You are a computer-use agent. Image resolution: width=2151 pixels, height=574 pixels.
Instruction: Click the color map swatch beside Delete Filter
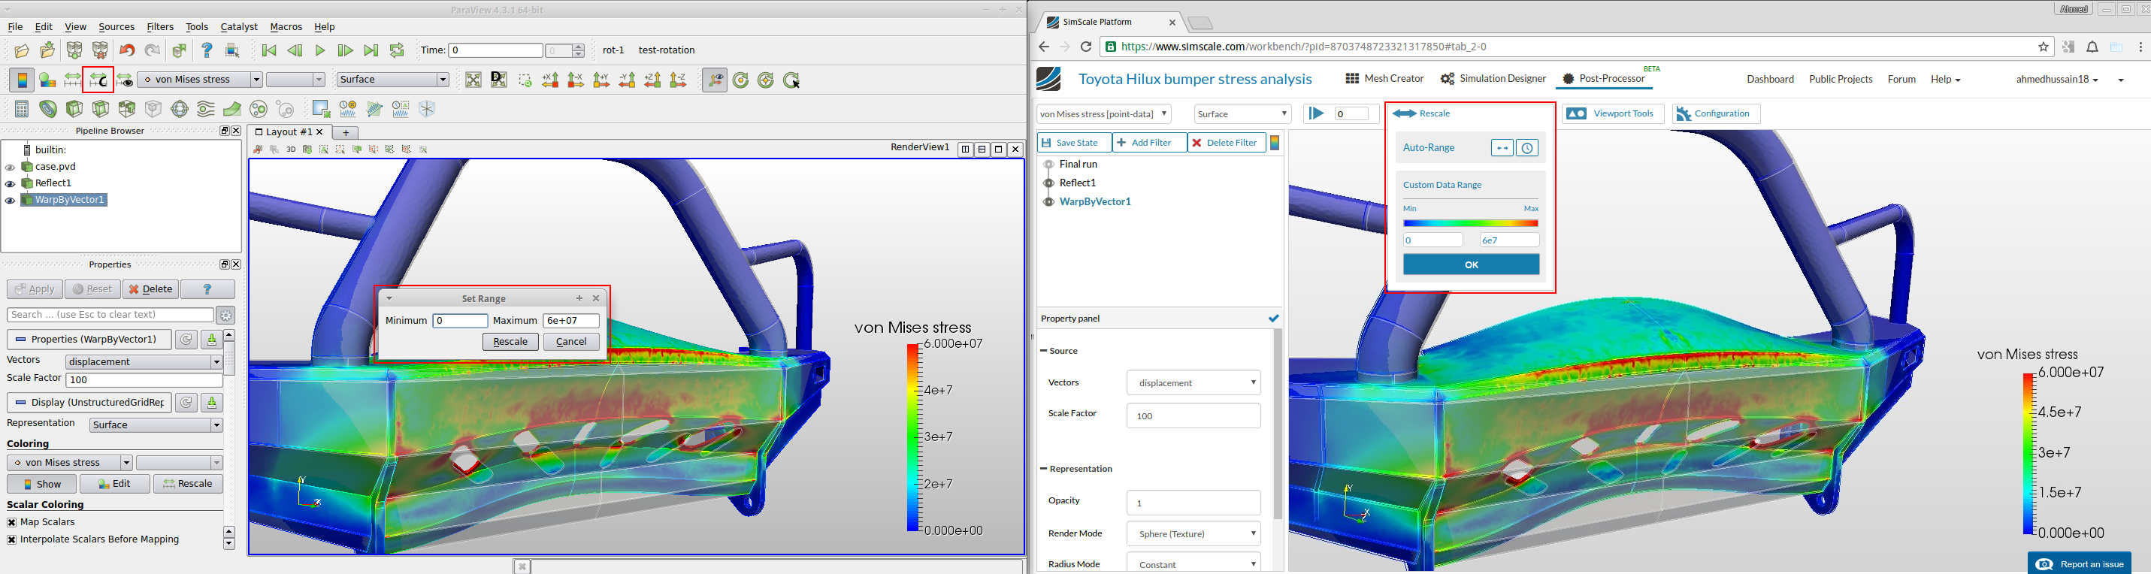1275,143
